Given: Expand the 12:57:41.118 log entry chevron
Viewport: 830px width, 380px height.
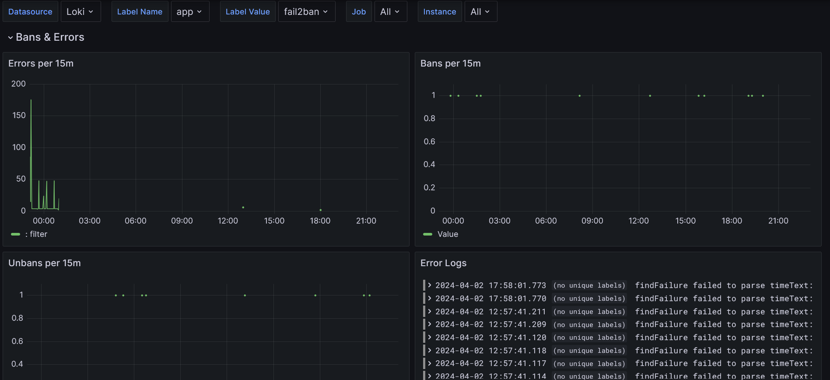Looking at the screenshot, I should tap(430, 351).
